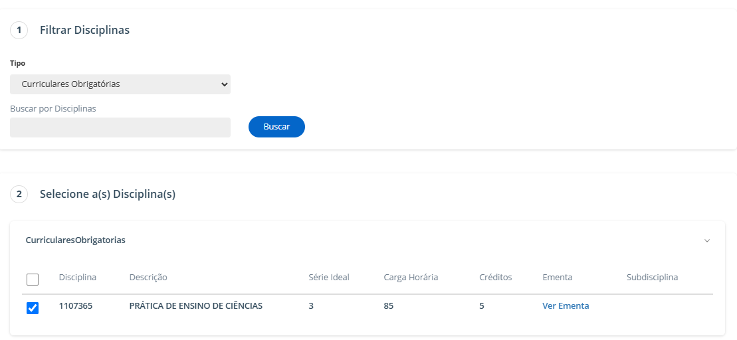Viewport: 737px width, 340px height.
Task: Toggle the select-all checkbox in table header
Action: coord(33,280)
